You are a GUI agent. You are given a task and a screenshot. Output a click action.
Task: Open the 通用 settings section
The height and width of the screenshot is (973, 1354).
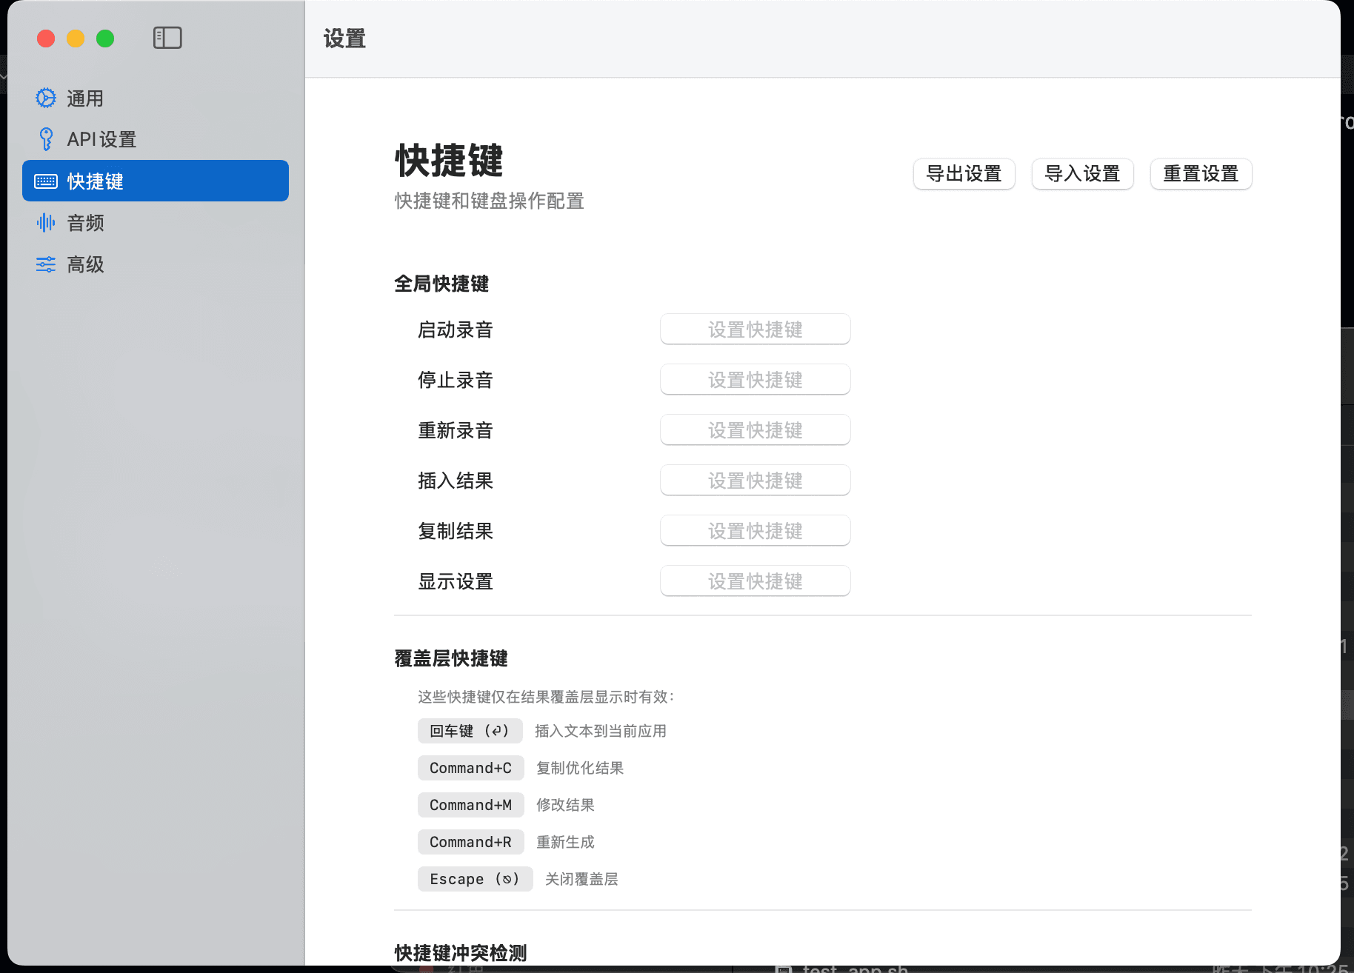tap(156, 98)
